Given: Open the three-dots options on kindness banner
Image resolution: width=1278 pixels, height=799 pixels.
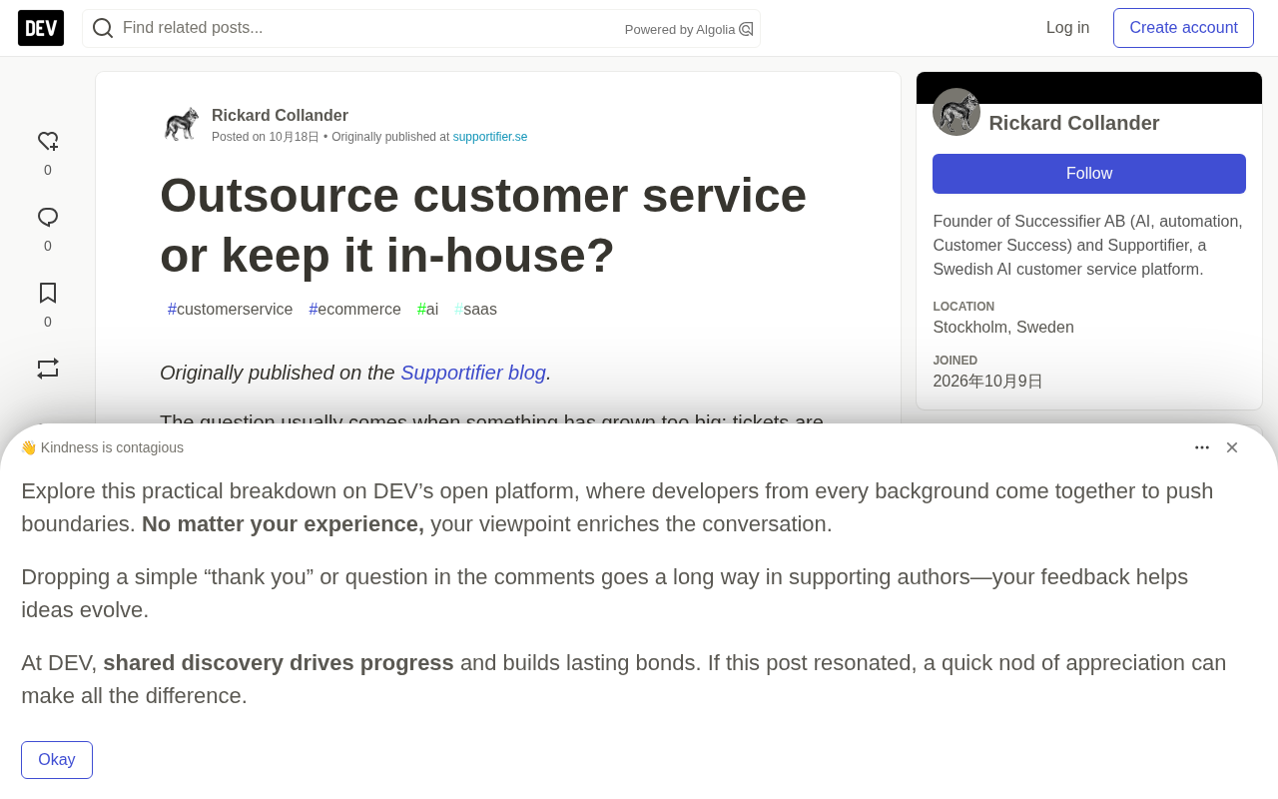Looking at the screenshot, I should point(1202,447).
